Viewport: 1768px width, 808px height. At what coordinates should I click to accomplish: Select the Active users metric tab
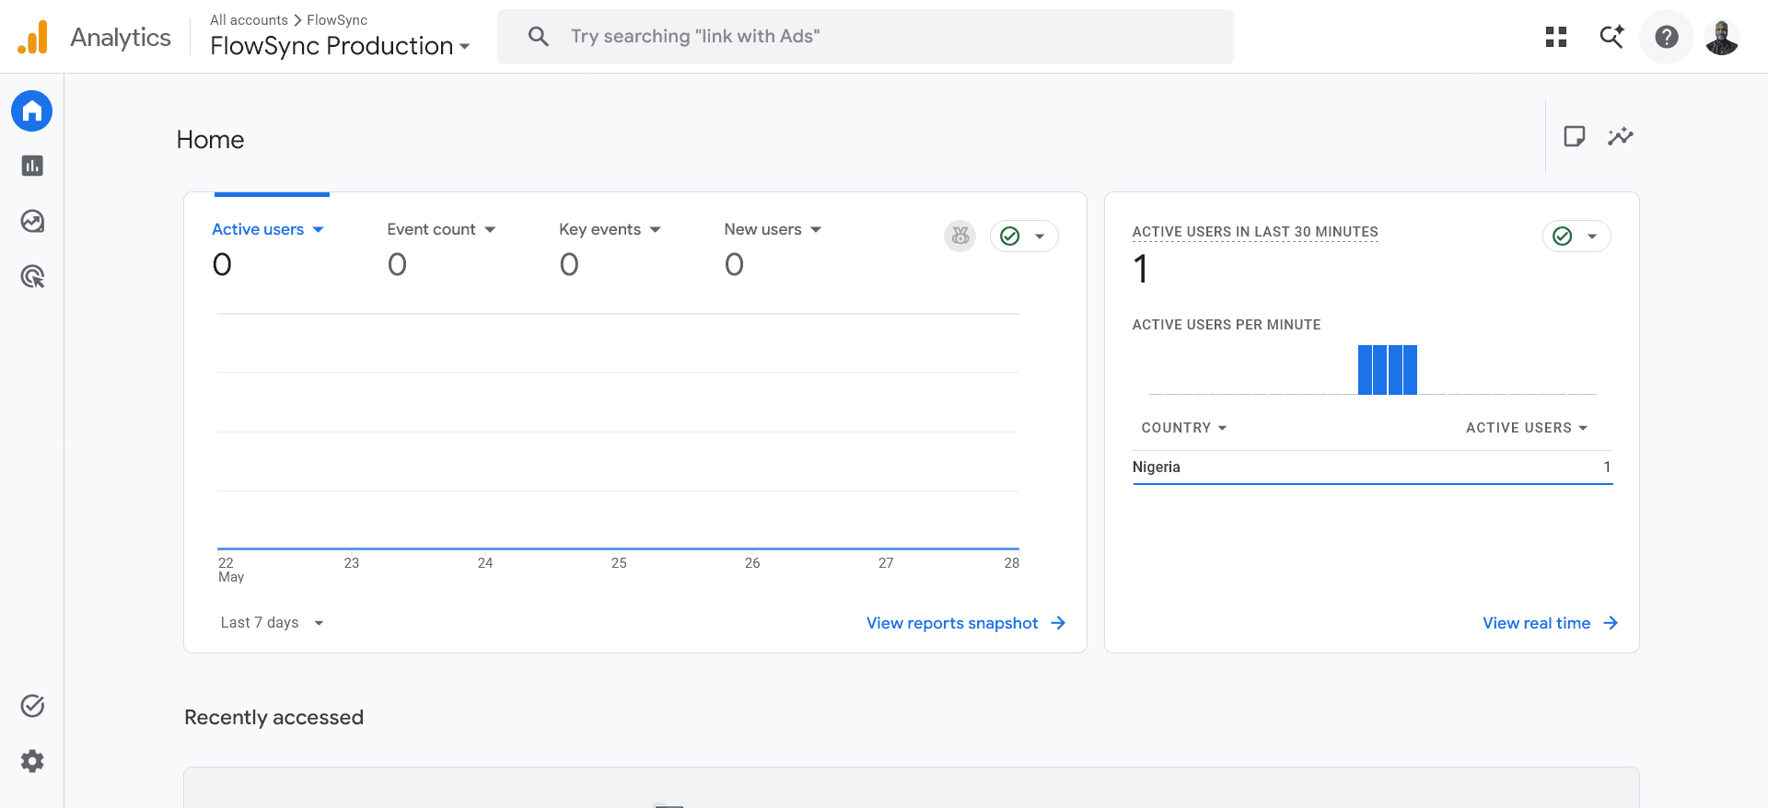coord(268,248)
